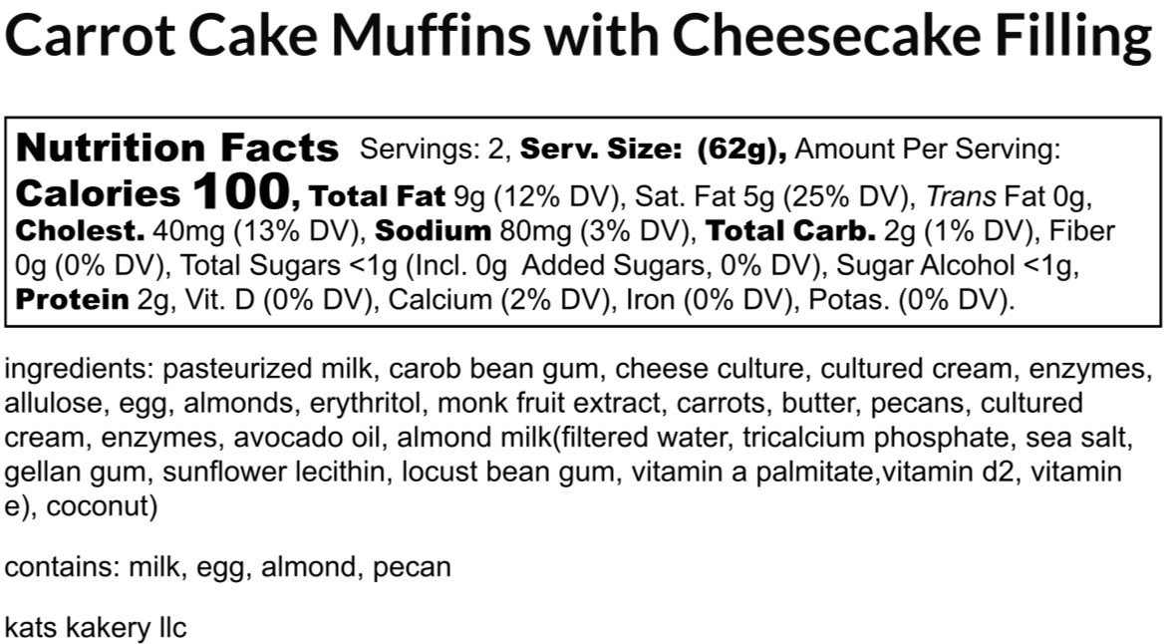Click the Protein 2g entry
The width and height of the screenshot is (1171, 644).
pos(94,300)
